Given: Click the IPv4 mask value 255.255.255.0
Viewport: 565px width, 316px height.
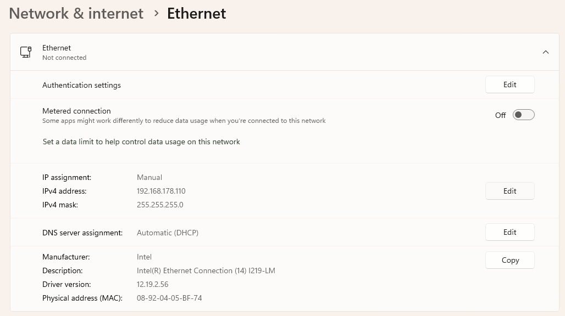Looking at the screenshot, I should pyautogui.click(x=160, y=205).
